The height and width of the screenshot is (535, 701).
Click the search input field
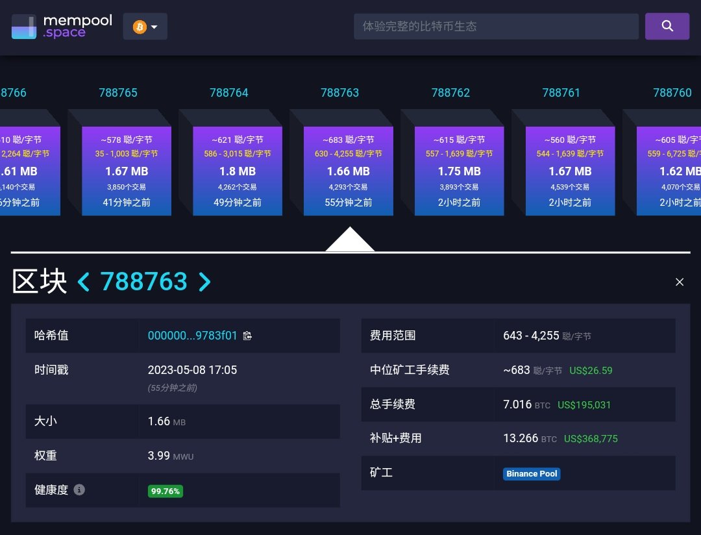(496, 26)
